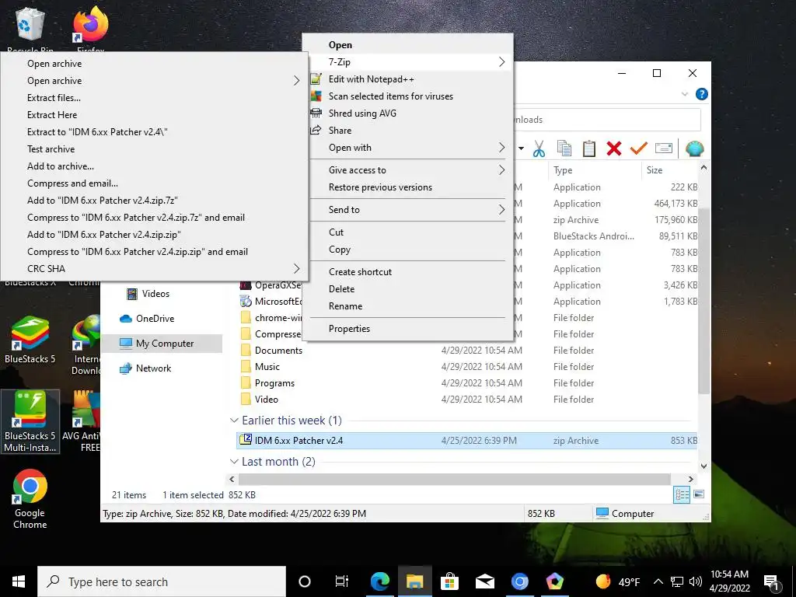
Task: Expand the CRC SHA submenu
Action: point(296,268)
